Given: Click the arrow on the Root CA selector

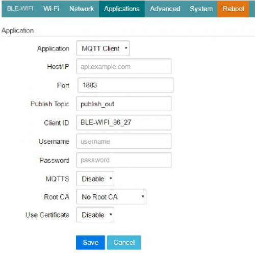Looking at the screenshot, I should (143, 196).
